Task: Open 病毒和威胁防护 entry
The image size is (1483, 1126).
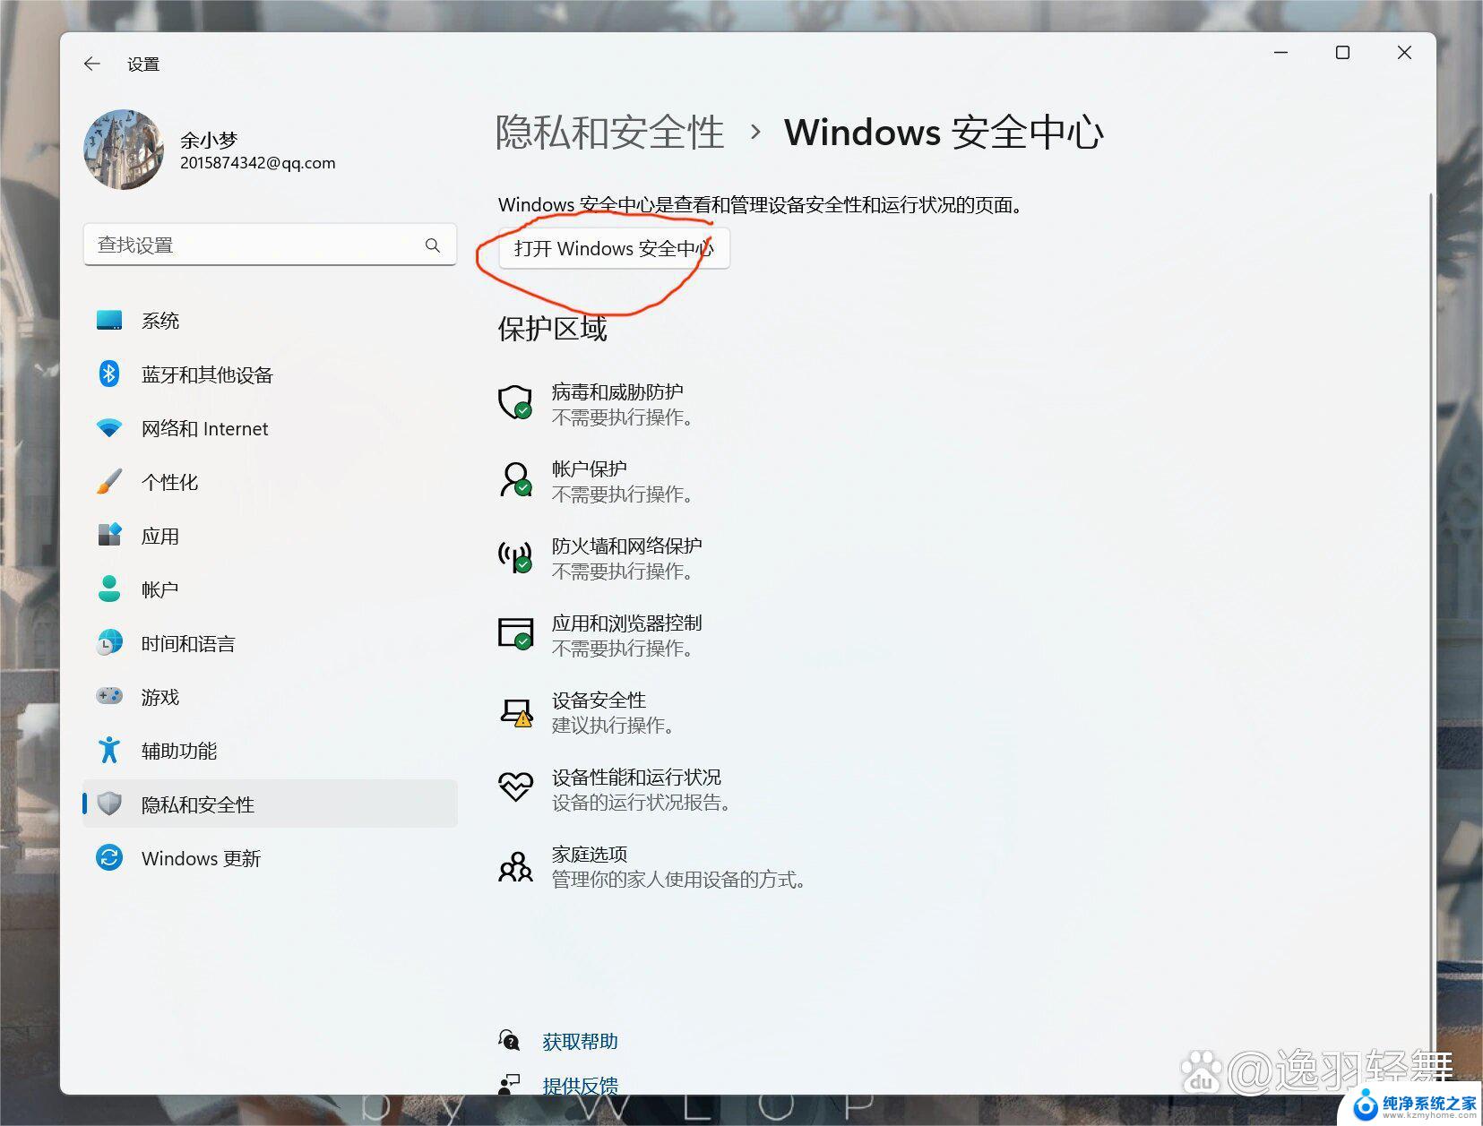Action: pos(624,404)
